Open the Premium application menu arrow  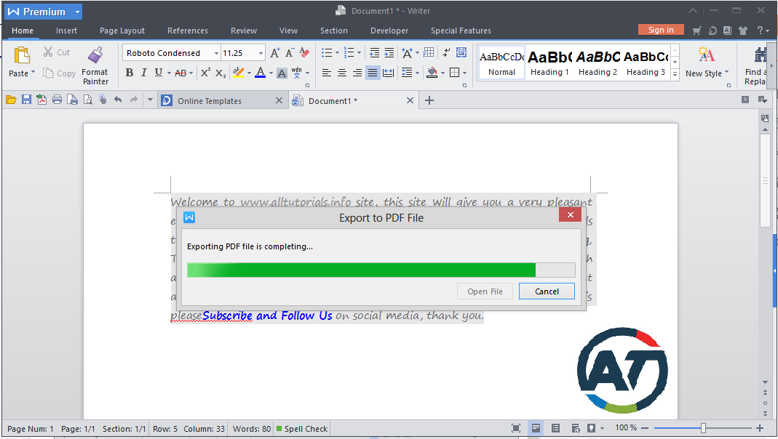click(77, 12)
